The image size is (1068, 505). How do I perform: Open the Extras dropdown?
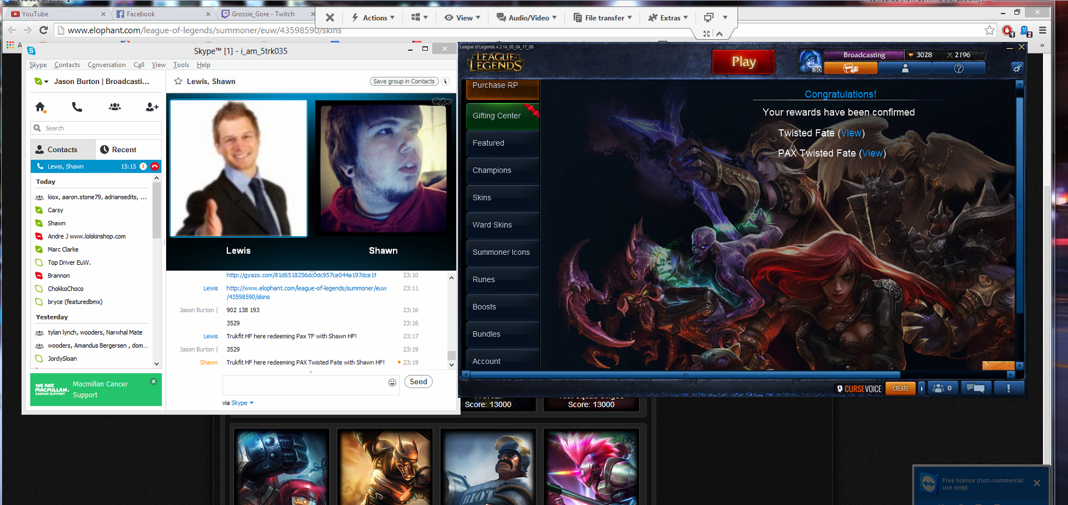click(668, 17)
